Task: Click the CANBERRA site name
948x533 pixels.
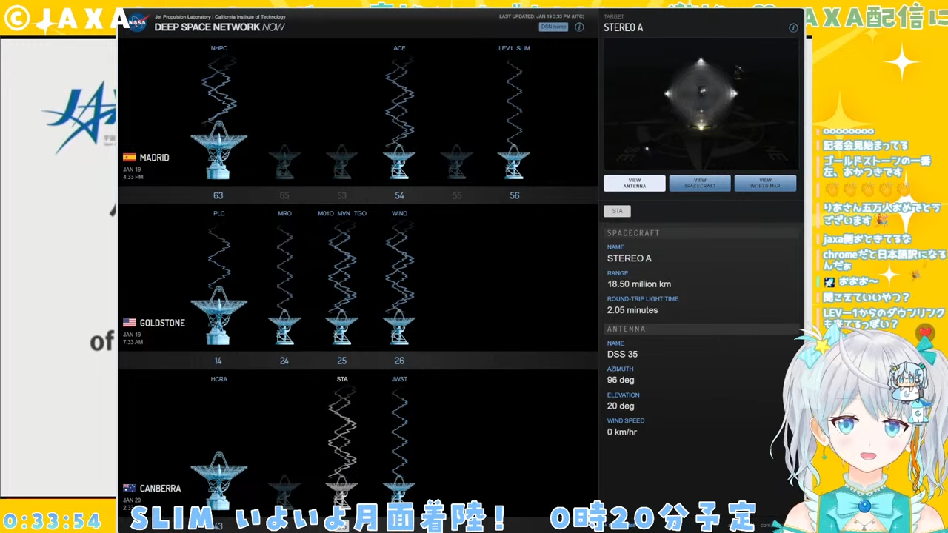Action: (x=160, y=489)
